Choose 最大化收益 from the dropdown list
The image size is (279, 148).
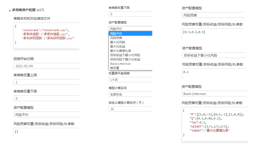click(x=130, y=46)
